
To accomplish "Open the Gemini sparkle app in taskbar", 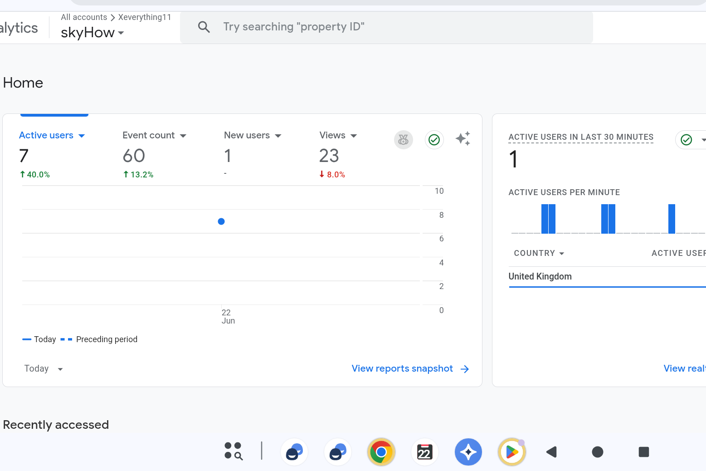I will (x=468, y=452).
